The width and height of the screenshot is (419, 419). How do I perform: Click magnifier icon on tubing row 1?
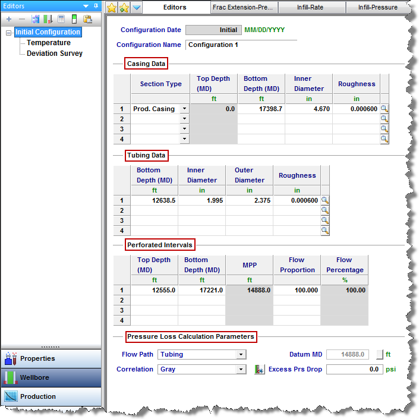tap(325, 200)
